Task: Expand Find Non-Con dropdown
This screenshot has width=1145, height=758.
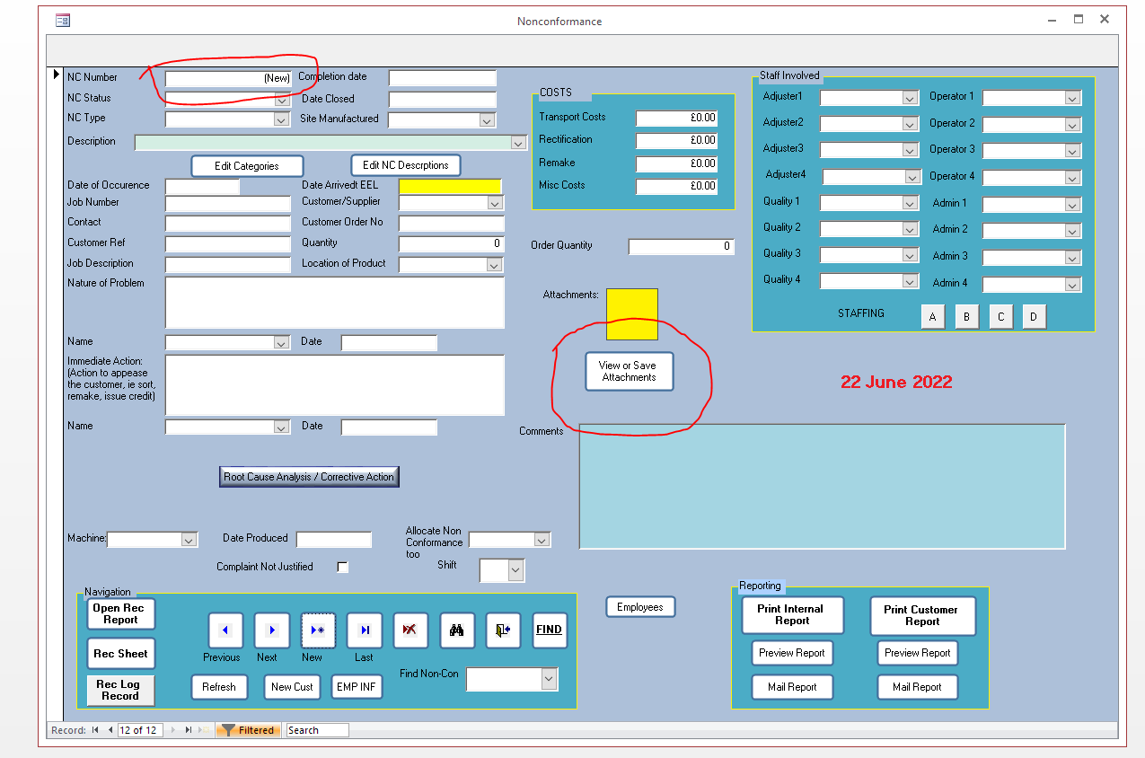Action: click(549, 679)
